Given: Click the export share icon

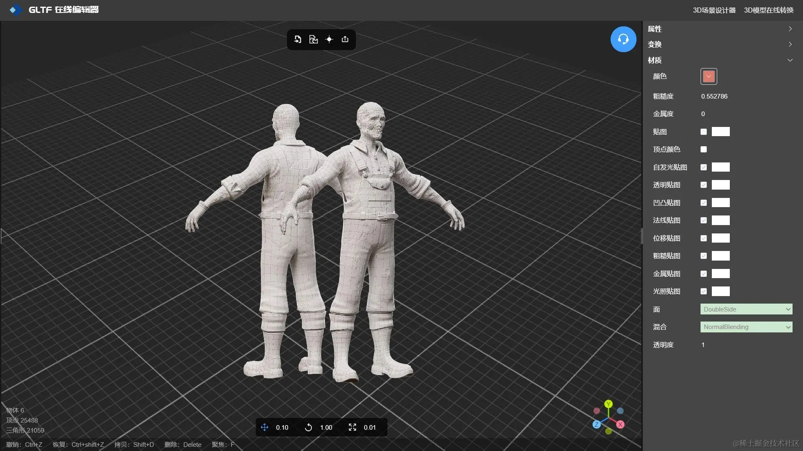Looking at the screenshot, I should pos(345,39).
